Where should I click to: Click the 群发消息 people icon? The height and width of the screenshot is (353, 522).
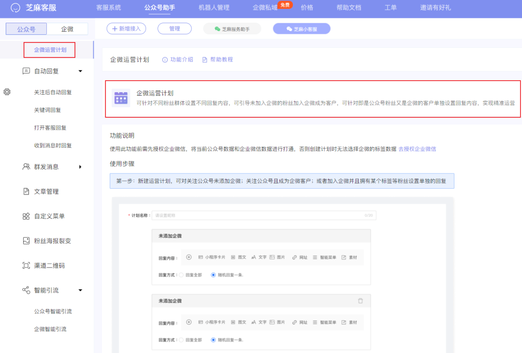[26, 167]
